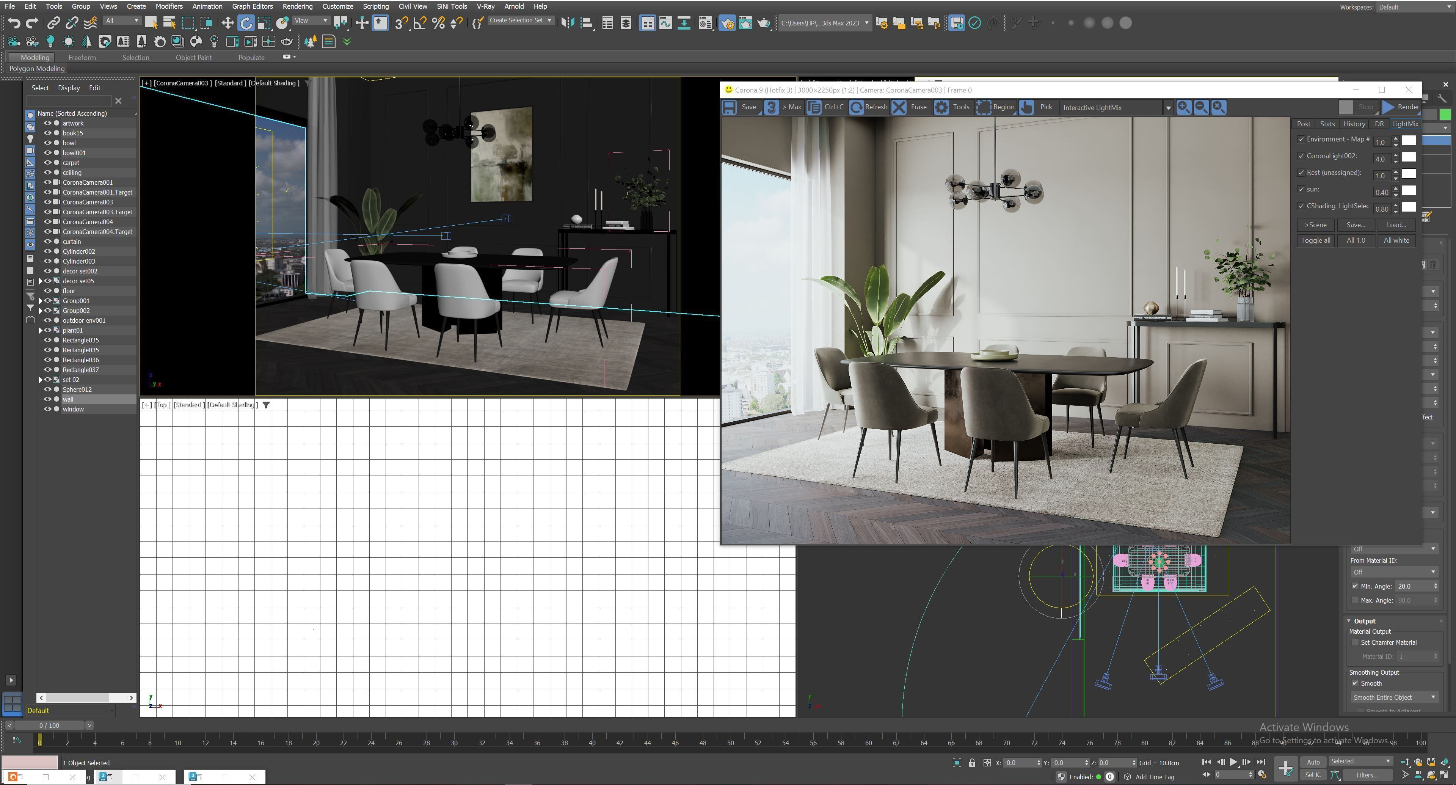The image size is (1456, 785).
Task: Copy render with Ctrl+C icon
Action: pos(814,107)
